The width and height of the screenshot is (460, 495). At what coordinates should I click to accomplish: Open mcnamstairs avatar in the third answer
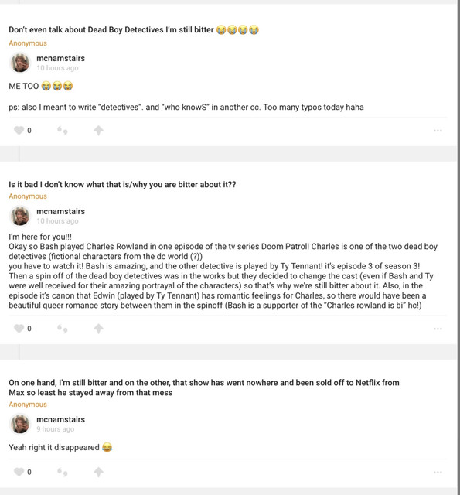(20, 424)
